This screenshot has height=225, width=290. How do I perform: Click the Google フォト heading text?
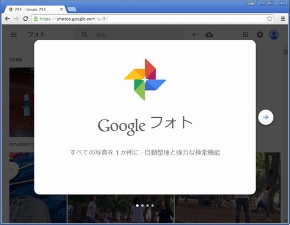point(145,126)
